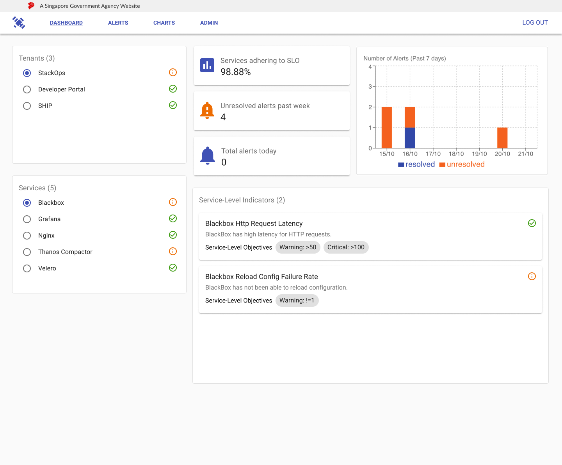Click the unresolved orange legend swatch
562x465 pixels.
click(x=442, y=165)
